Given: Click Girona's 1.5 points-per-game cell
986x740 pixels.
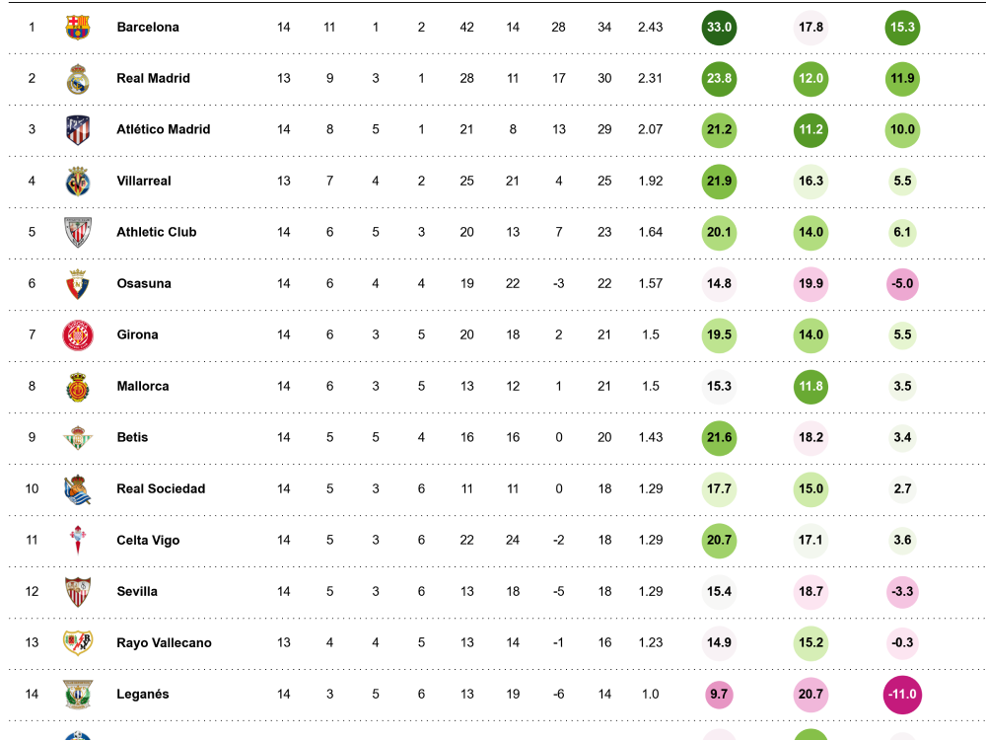Looking at the screenshot, I should pos(650,334).
